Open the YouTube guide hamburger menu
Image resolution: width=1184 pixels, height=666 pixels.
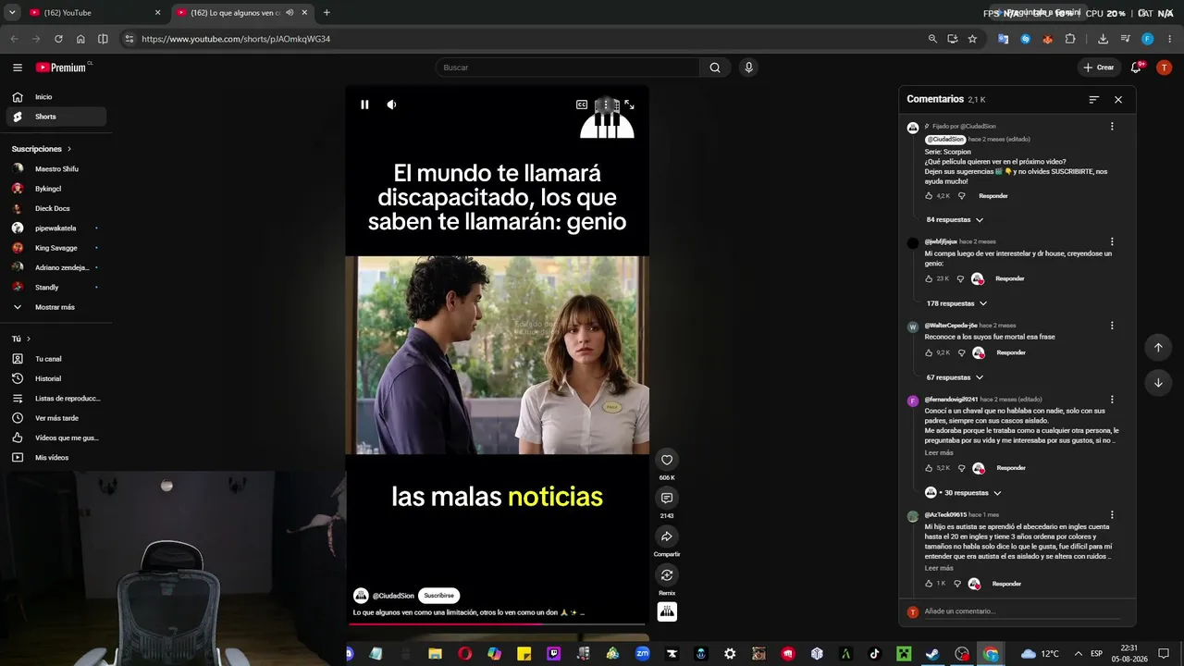pos(18,68)
